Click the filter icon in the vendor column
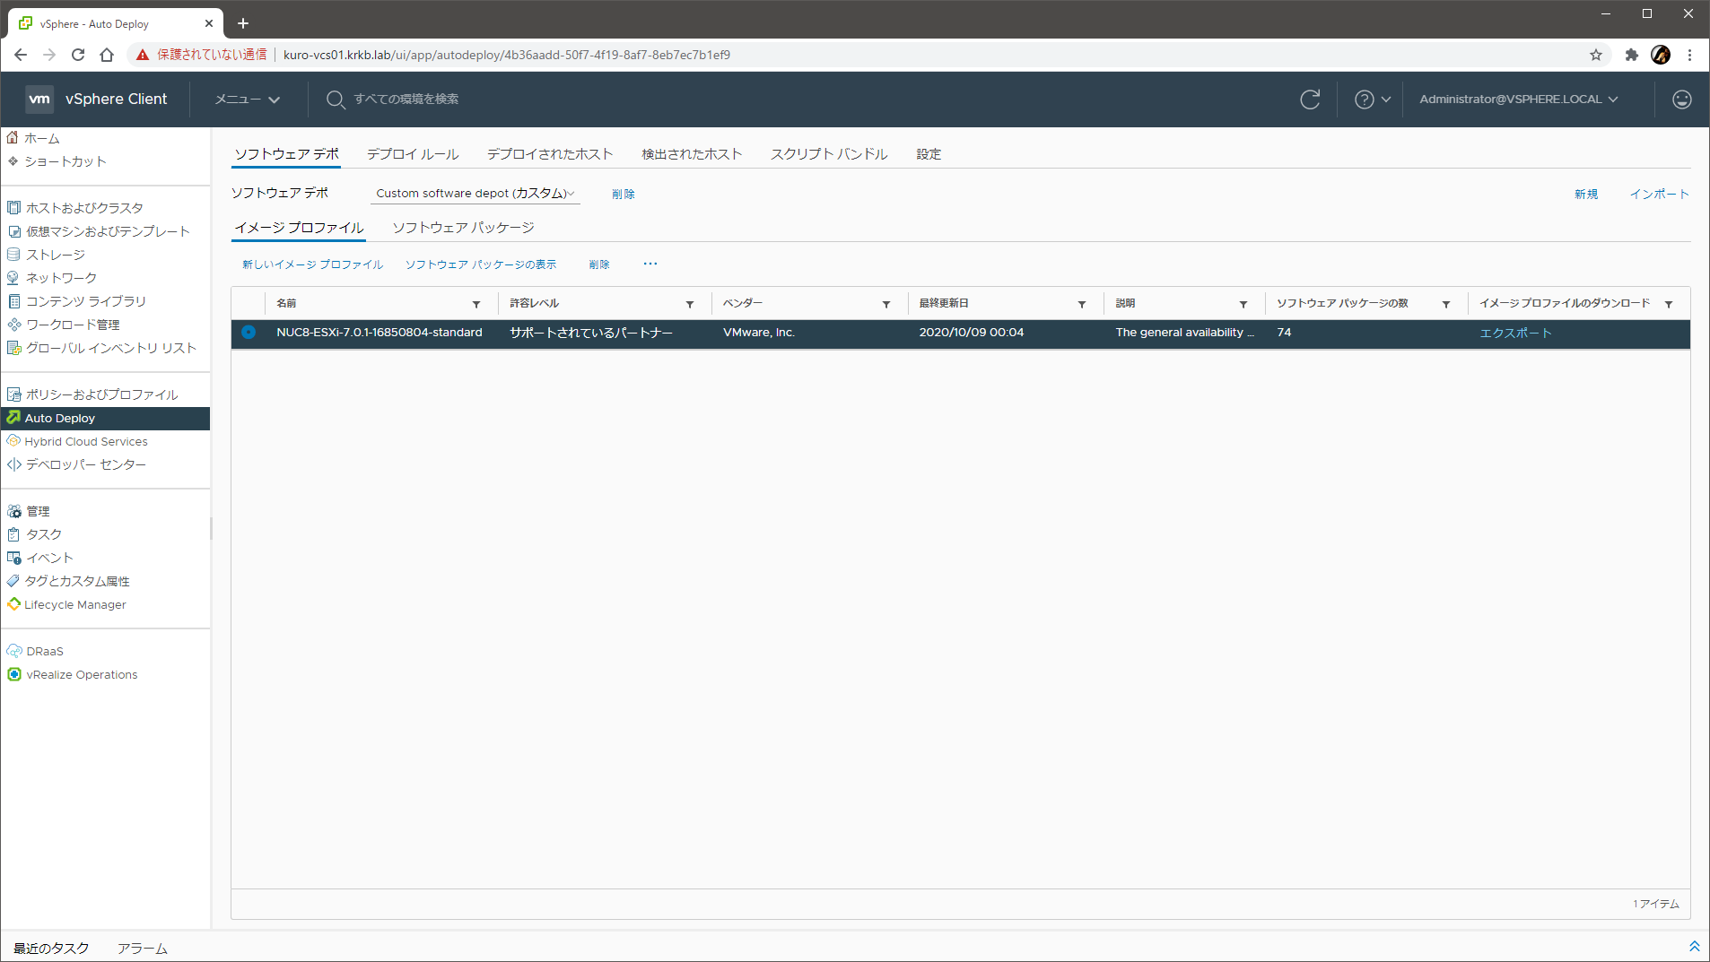The image size is (1710, 962). point(886,304)
